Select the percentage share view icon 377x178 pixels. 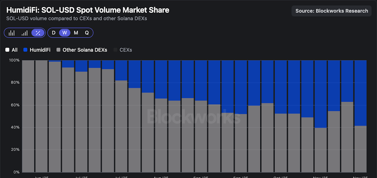[38, 33]
